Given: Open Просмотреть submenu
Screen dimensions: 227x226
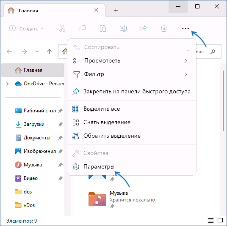Looking at the screenshot, I should [x=132, y=61].
